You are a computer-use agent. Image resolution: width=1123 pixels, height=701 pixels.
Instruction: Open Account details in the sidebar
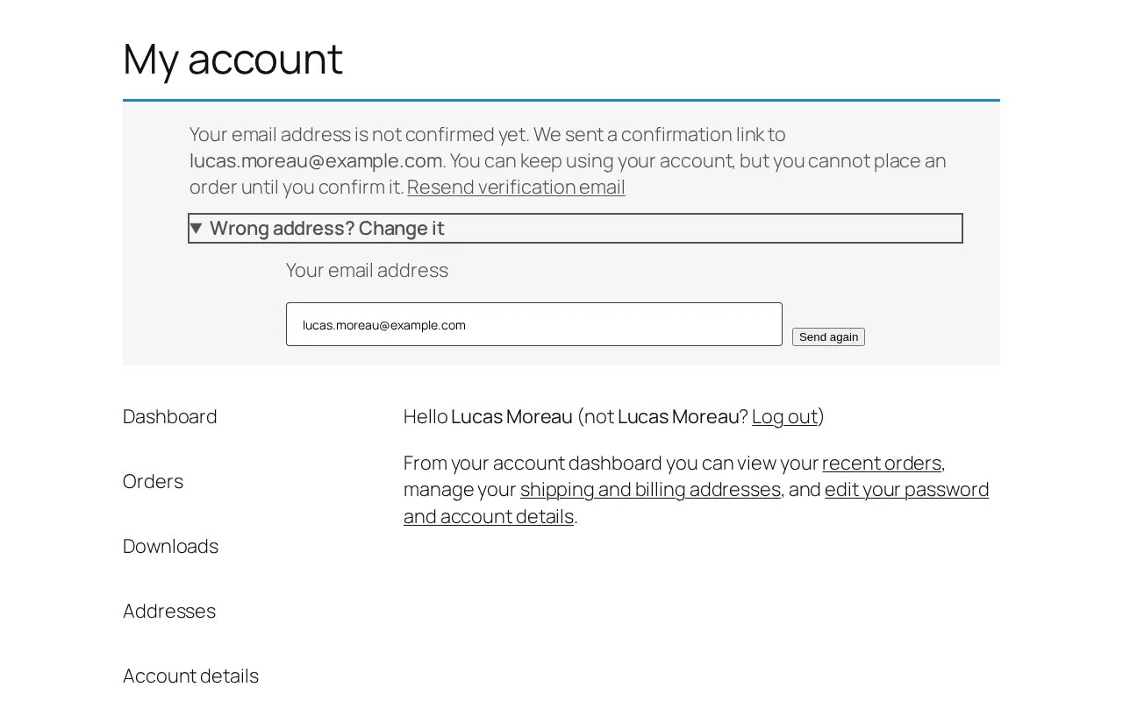pyautogui.click(x=190, y=676)
